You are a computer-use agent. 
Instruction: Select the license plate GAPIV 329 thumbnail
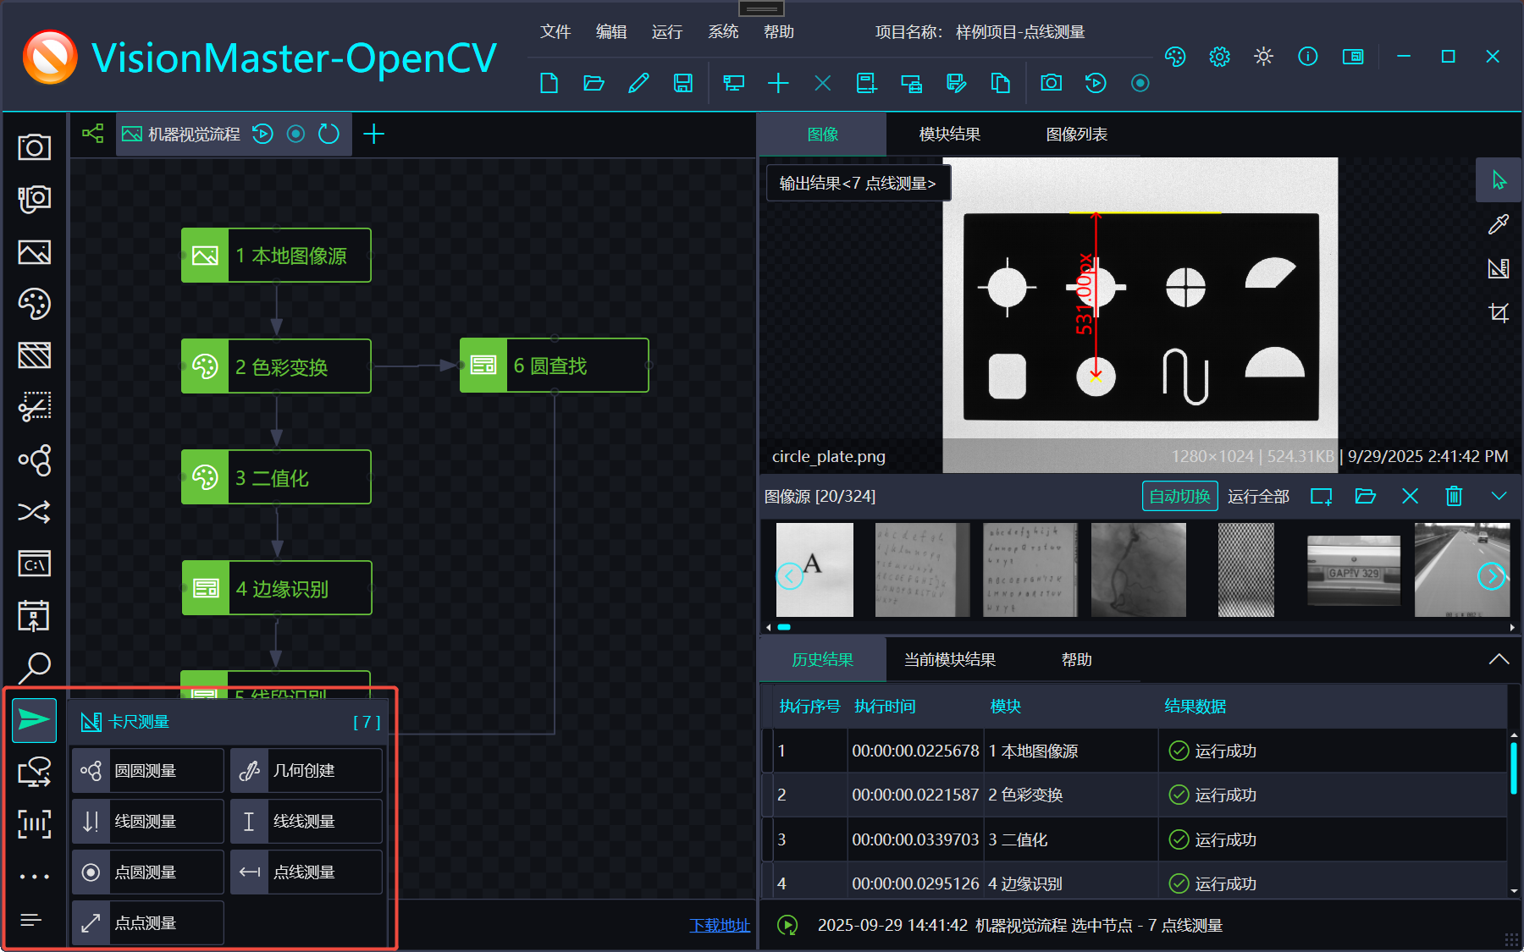pyautogui.click(x=1354, y=570)
